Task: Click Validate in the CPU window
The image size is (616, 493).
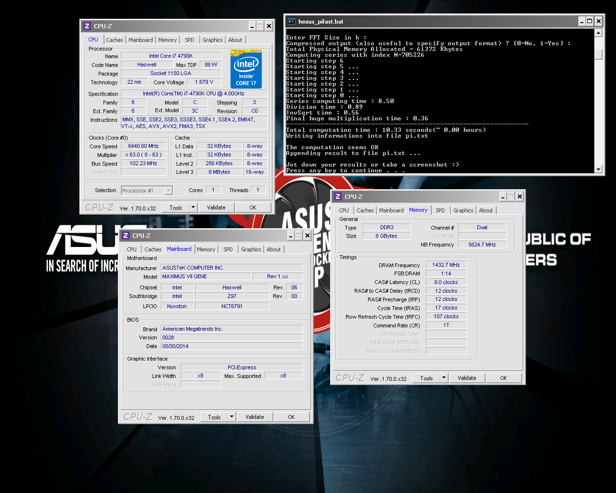Action: [216, 208]
